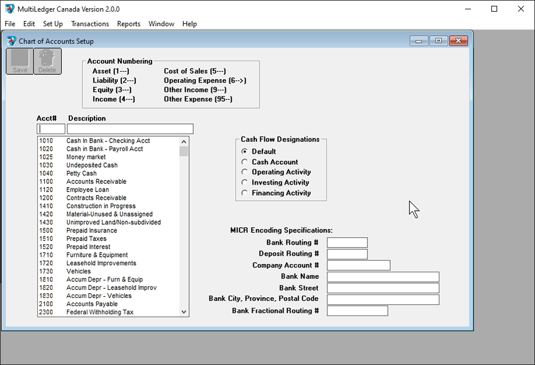Click the MultiLedger application icon in title bar
The image size is (535, 365).
9,9
